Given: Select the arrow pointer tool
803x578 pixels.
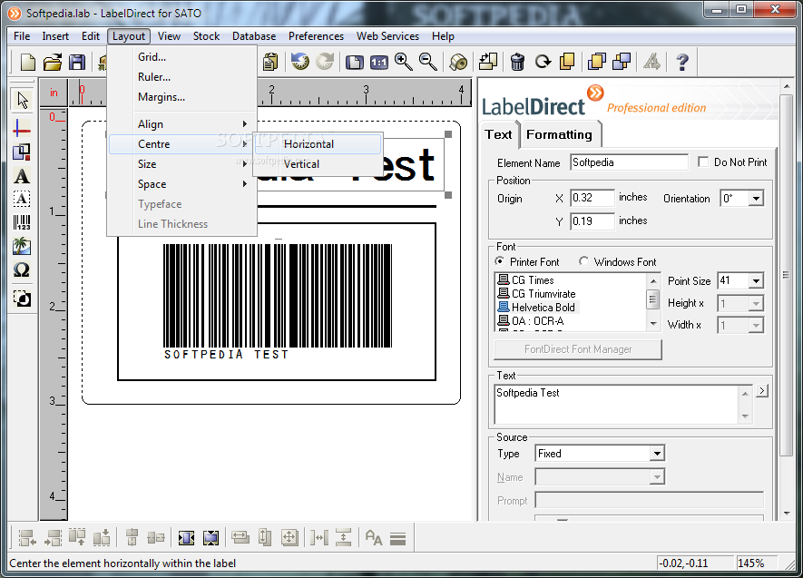Looking at the screenshot, I should click(22, 100).
